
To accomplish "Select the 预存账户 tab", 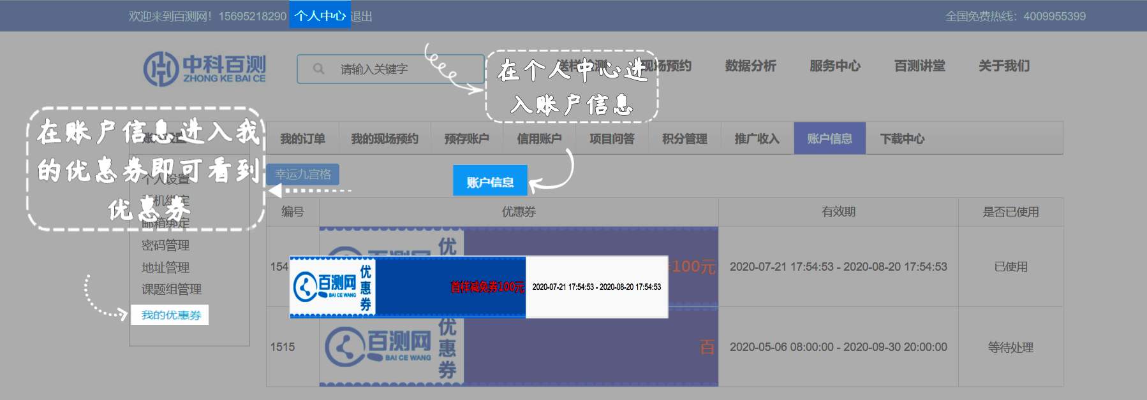I will coord(466,138).
